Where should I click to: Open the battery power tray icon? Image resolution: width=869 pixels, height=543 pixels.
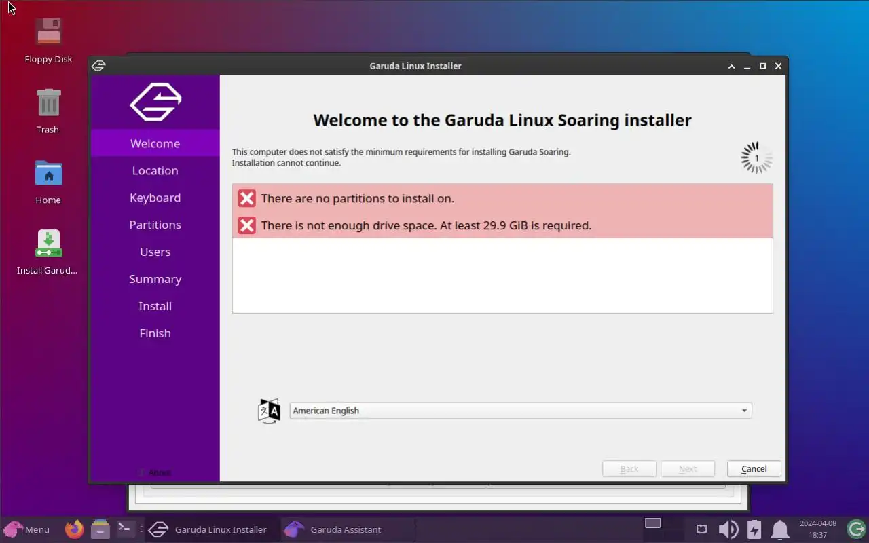point(754,529)
